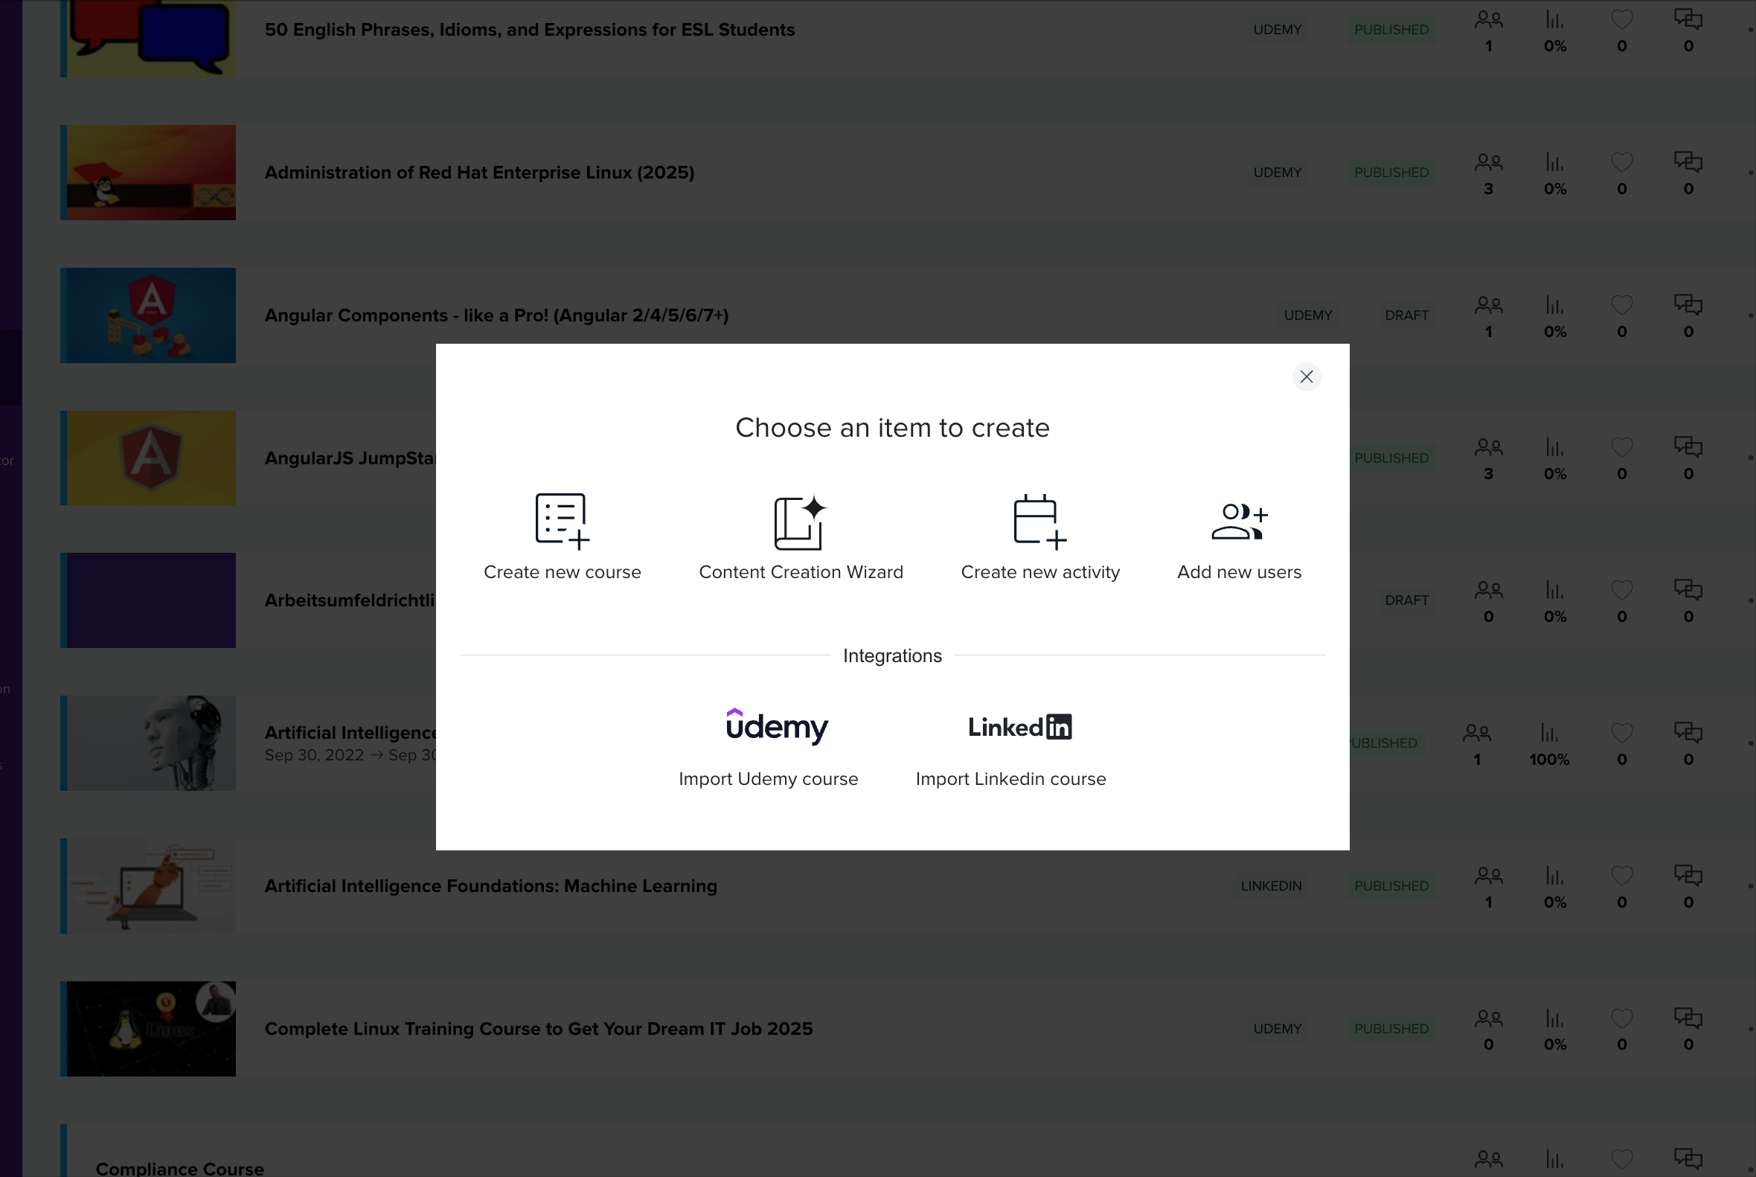Open Angular Components course thumbnail
Screen dimensions: 1756x1177
click(x=150, y=315)
